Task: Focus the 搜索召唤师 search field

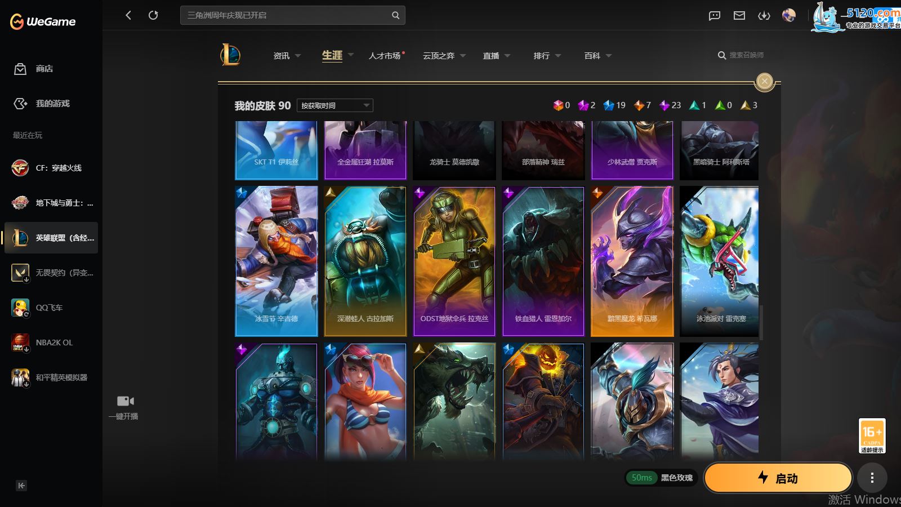Action: (746, 55)
